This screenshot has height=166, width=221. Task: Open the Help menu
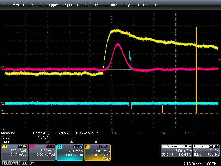[157, 5]
